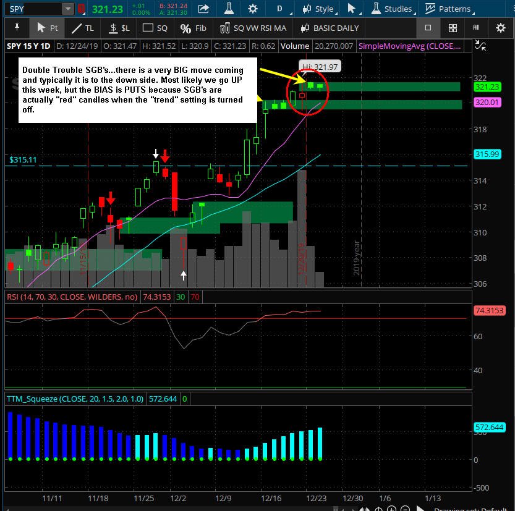Load the SQ VW RSI MA study set
Image resolution: width=515 pixels, height=511 pixels.
coord(253,28)
